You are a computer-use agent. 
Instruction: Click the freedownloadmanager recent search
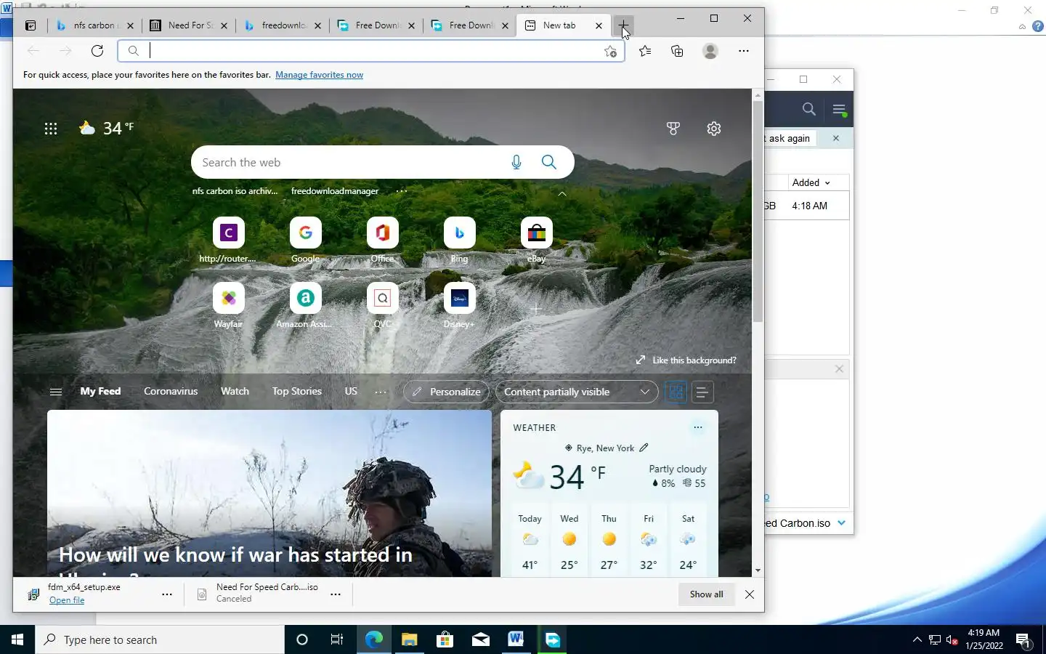(x=335, y=191)
